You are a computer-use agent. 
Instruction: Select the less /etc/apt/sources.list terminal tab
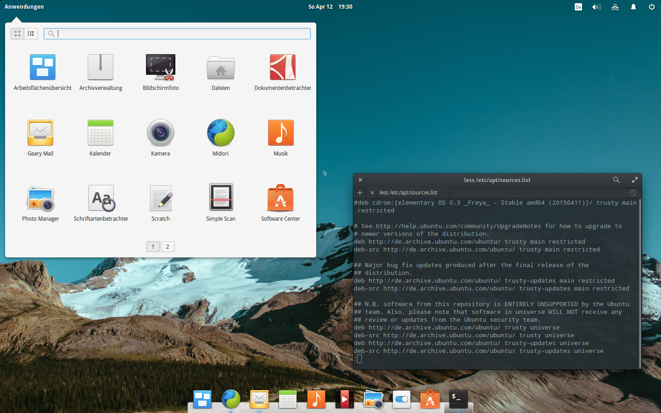click(x=409, y=193)
